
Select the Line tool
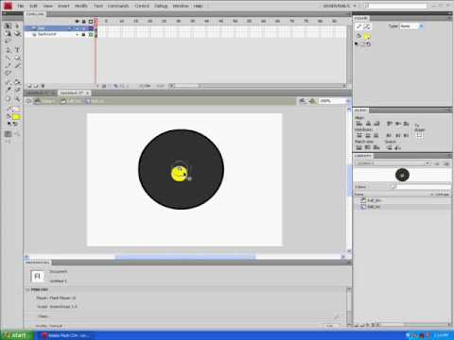(9, 58)
